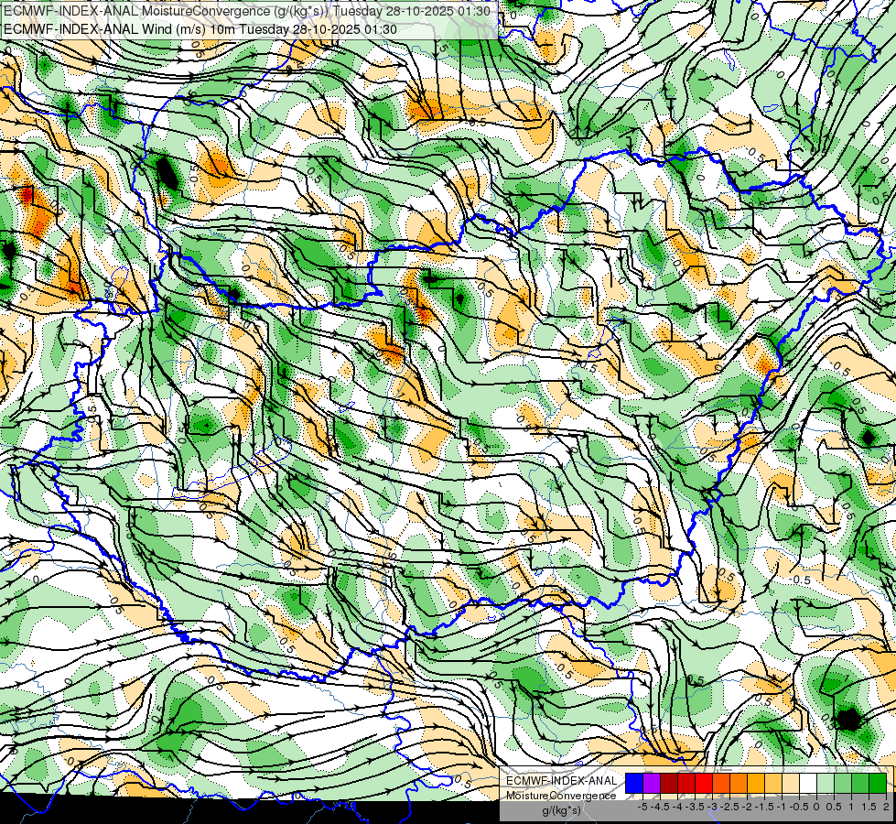Click the -1.5 tick label on the legend scale

pyautogui.click(x=764, y=807)
